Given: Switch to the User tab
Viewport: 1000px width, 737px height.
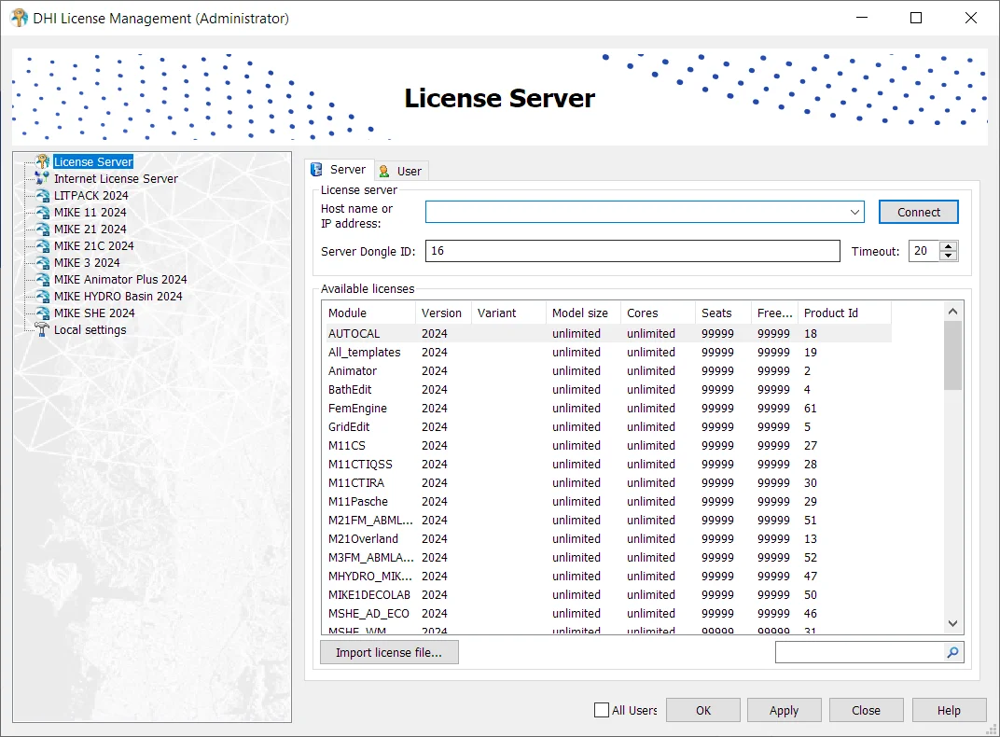Looking at the screenshot, I should (401, 171).
